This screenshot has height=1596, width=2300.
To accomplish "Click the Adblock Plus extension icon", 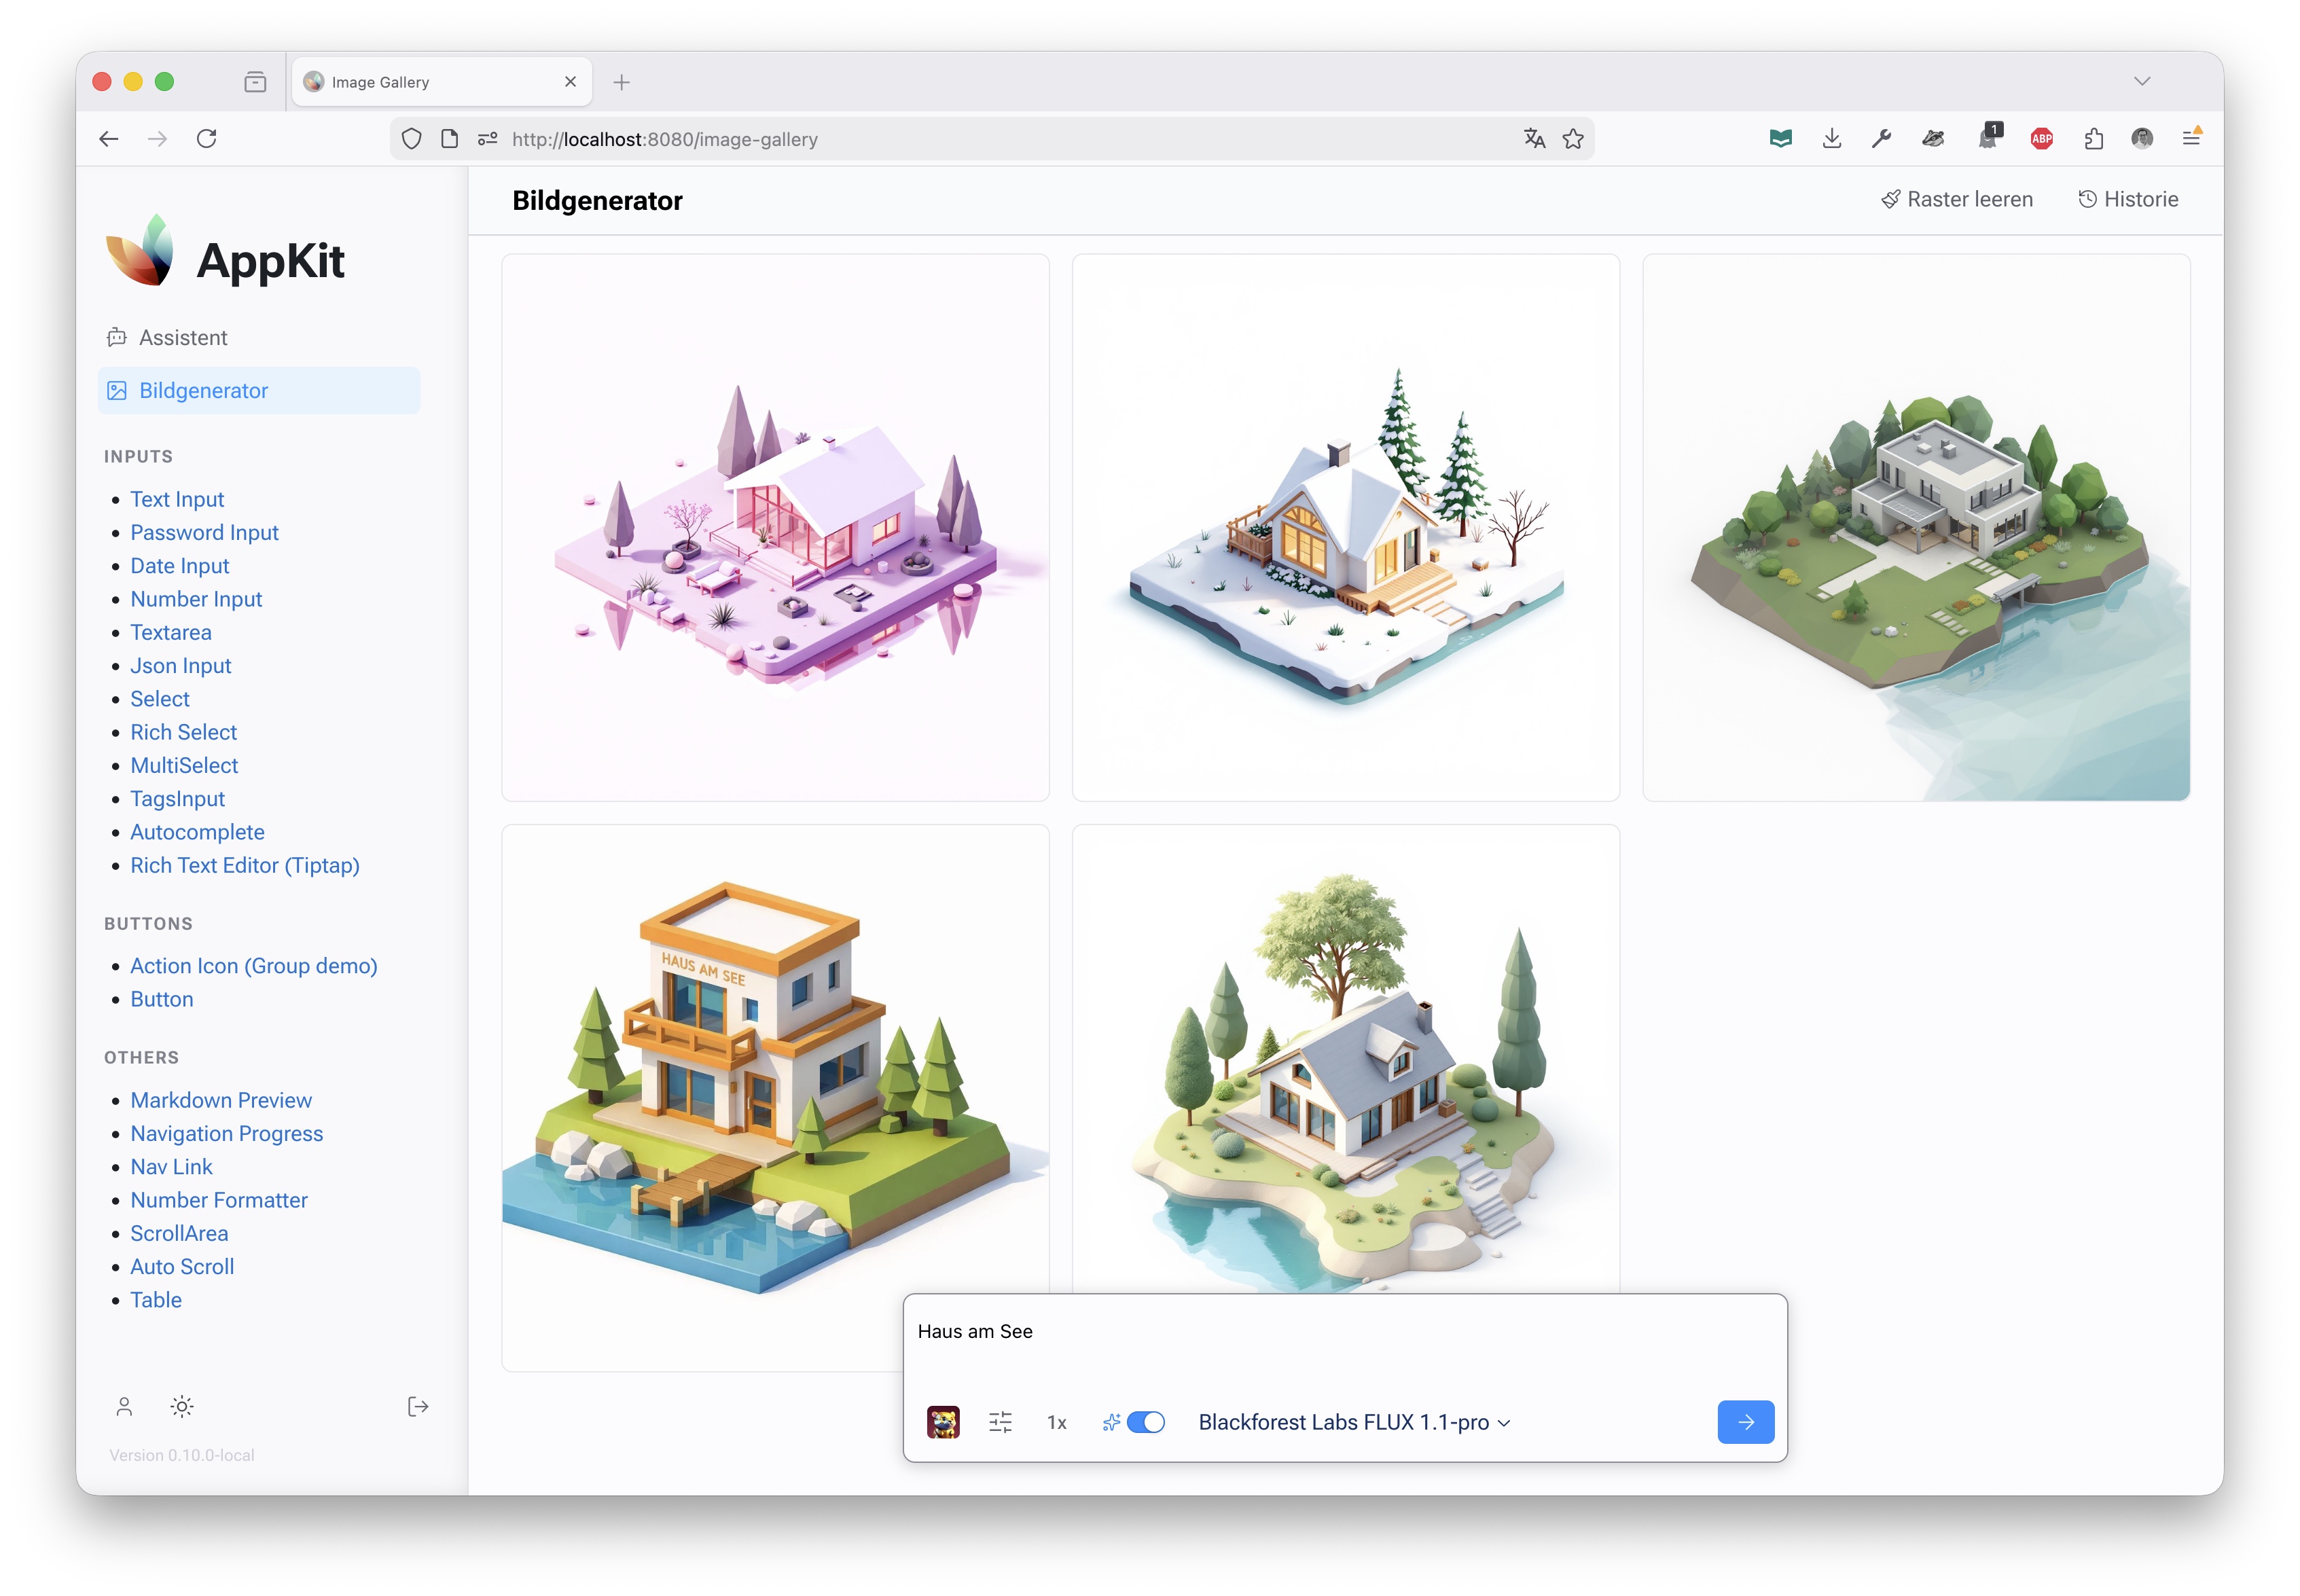I will pyautogui.click(x=2041, y=139).
